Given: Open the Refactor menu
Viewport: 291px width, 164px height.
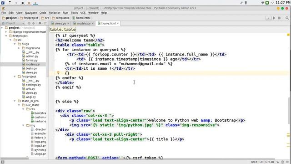Looking at the screenshot, I should click(55, 13).
